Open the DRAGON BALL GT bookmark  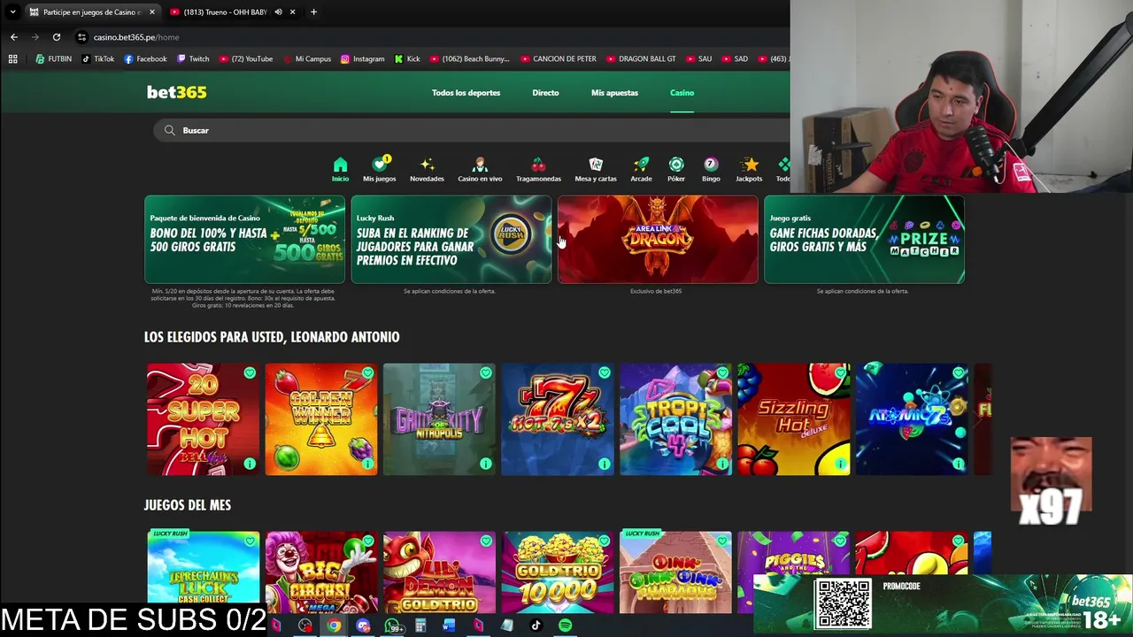point(641,59)
